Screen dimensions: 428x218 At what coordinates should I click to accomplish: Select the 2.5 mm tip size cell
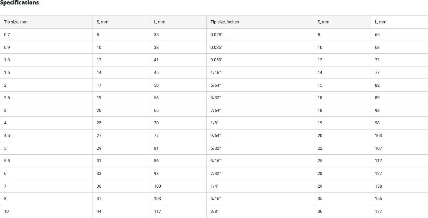coord(46,98)
